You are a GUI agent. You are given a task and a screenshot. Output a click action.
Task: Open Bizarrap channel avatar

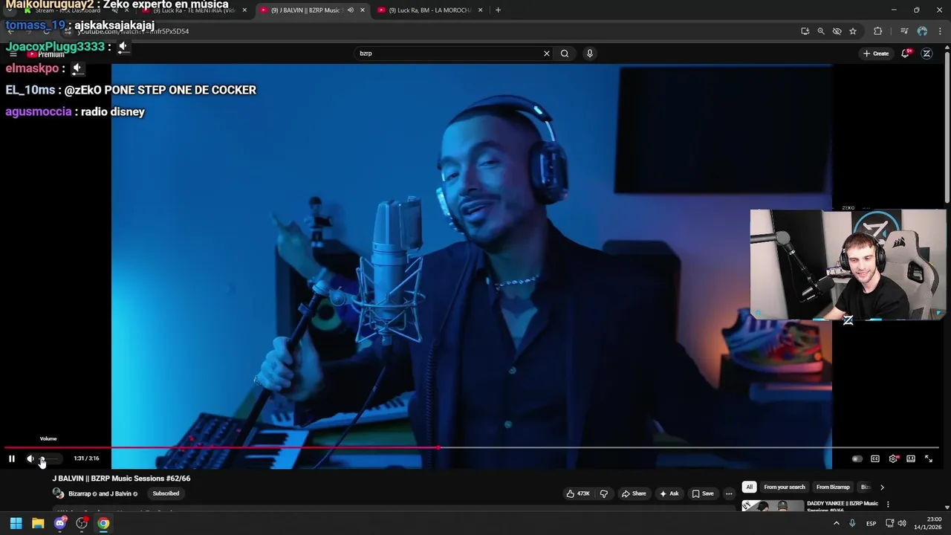[x=58, y=493]
